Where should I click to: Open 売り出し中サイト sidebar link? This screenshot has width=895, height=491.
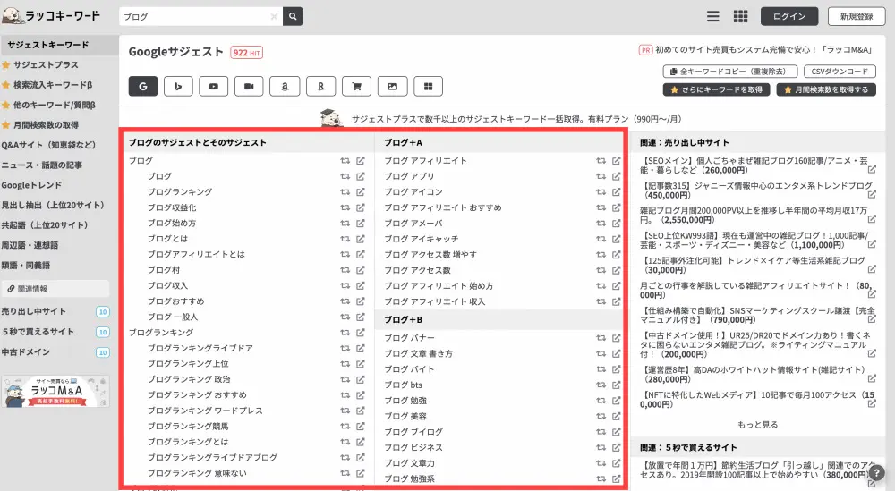[34, 311]
